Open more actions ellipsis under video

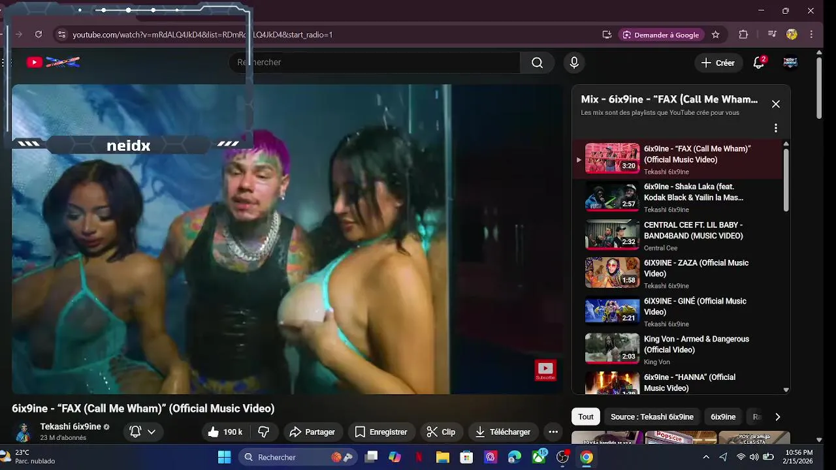tap(553, 431)
